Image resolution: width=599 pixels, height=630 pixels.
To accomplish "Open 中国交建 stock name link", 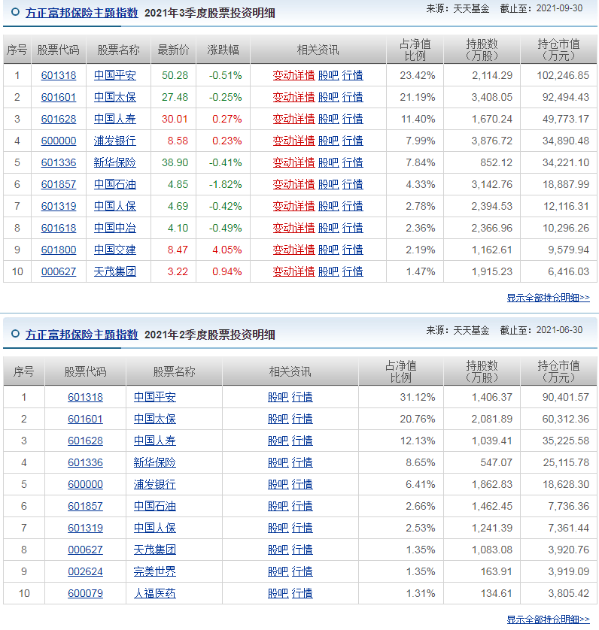I will [114, 250].
